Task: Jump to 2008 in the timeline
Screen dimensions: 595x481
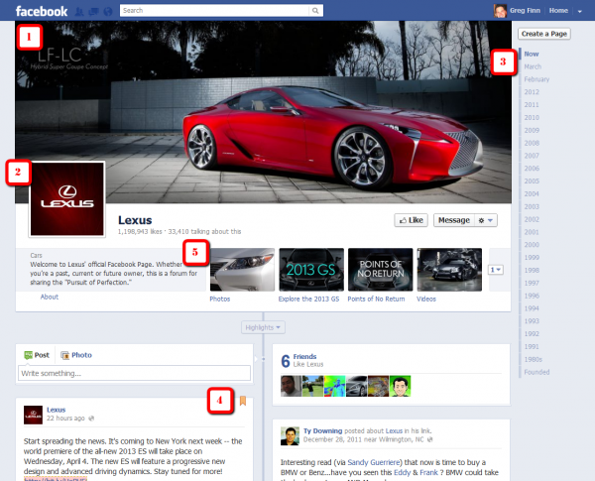Action: (532, 143)
